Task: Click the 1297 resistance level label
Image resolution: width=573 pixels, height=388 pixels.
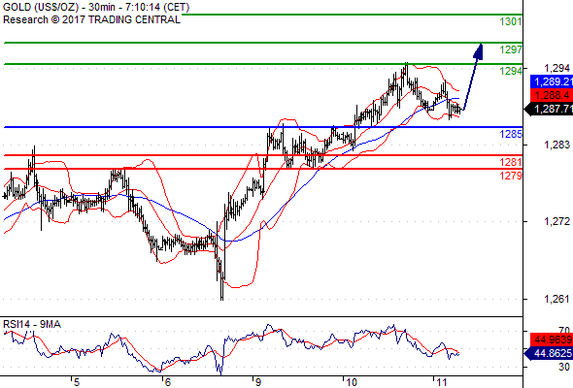Action: point(511,49)
